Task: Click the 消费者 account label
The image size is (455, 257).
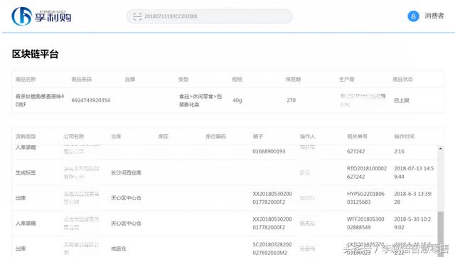Action: (434, 16)
